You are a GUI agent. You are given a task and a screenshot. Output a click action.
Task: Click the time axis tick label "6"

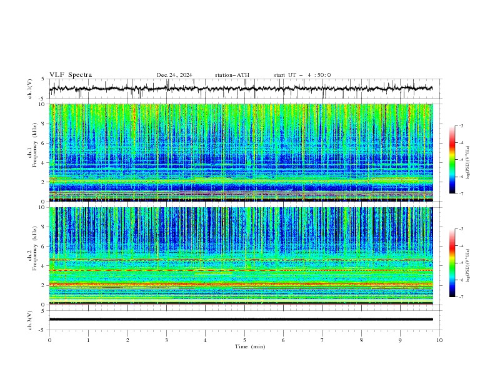(x=283, y=340)
